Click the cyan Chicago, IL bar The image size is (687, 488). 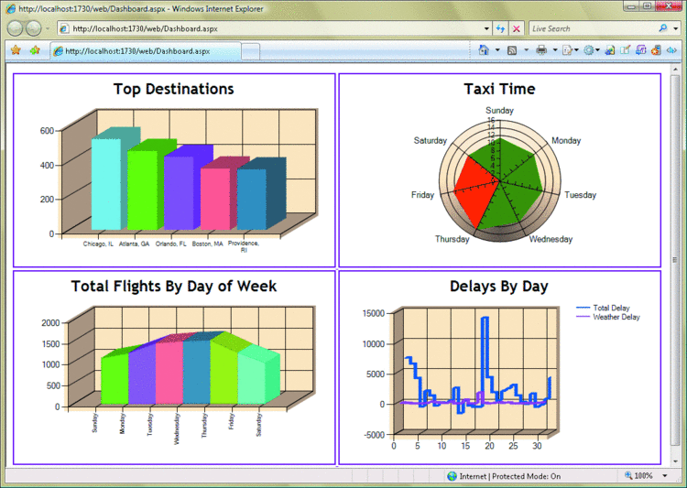[106, 184]
